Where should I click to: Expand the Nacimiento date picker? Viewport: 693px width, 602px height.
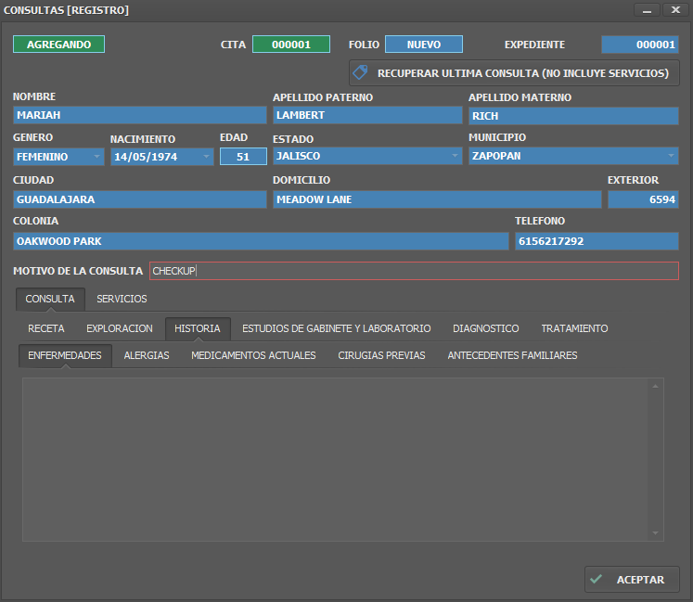coord(206,157)
